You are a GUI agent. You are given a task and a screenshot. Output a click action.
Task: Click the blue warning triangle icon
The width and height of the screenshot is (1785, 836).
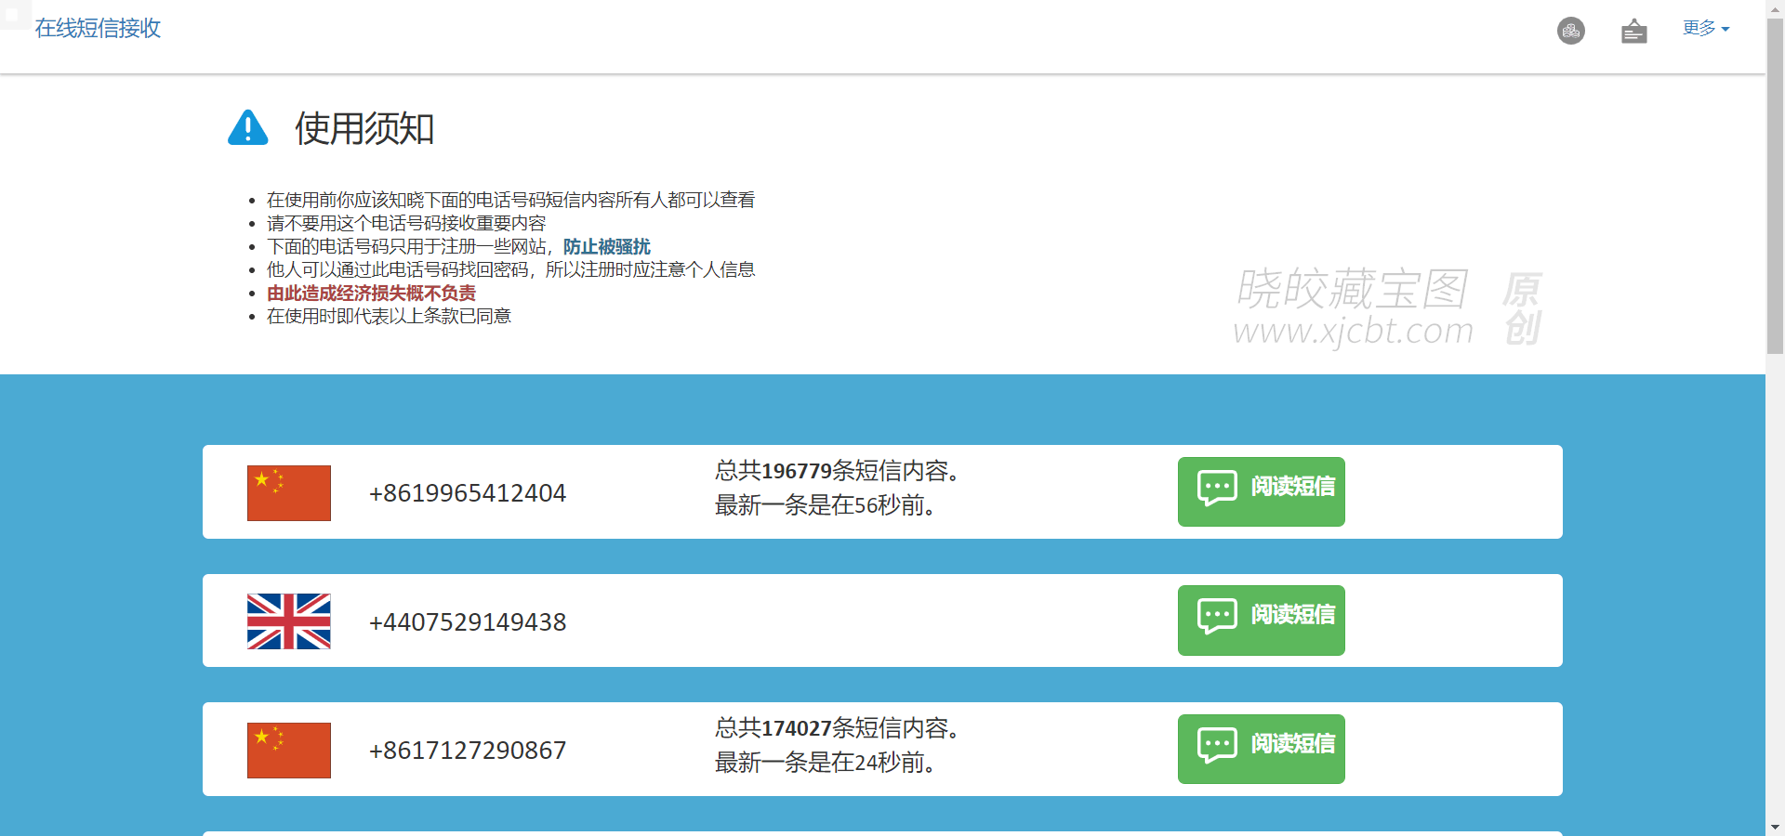248,127
